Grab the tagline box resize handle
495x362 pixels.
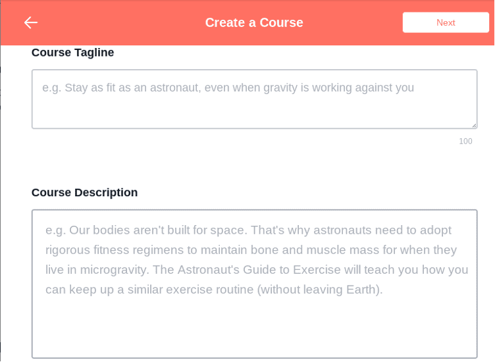point(473,124)
